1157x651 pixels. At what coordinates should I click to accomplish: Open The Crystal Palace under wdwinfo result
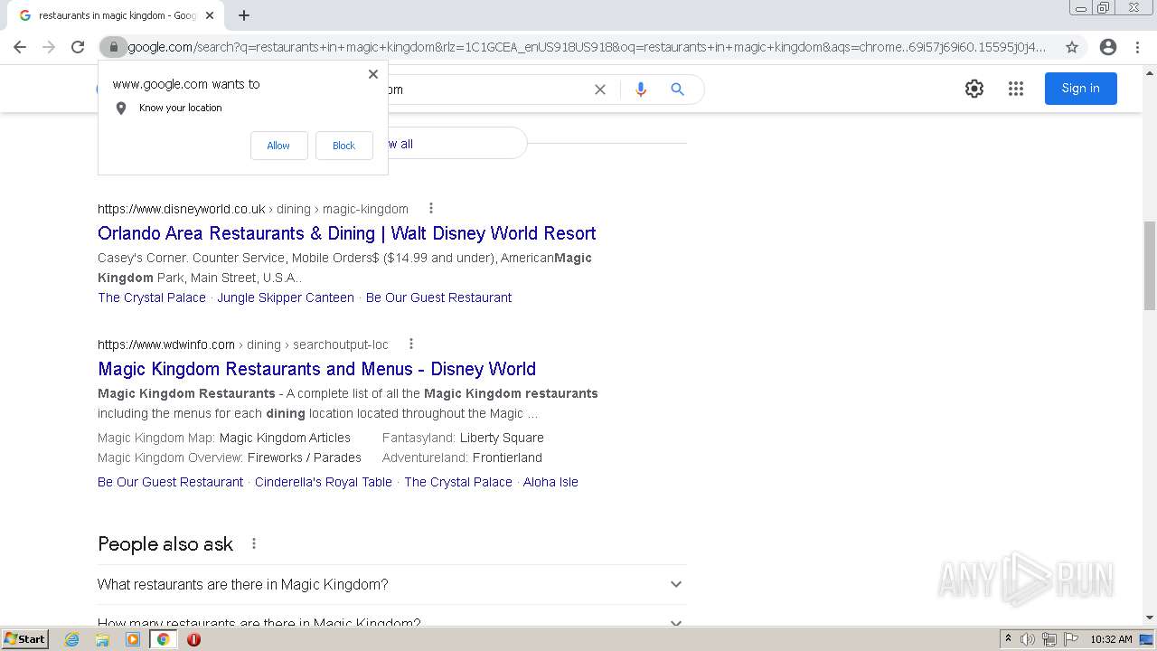[458, 482]
